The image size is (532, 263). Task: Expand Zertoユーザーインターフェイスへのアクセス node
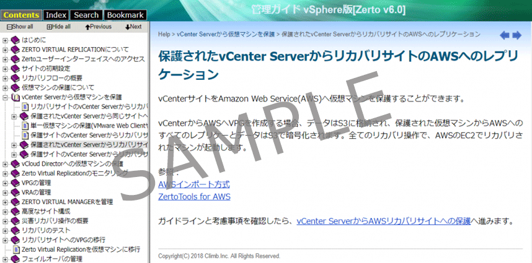point(5,59)
